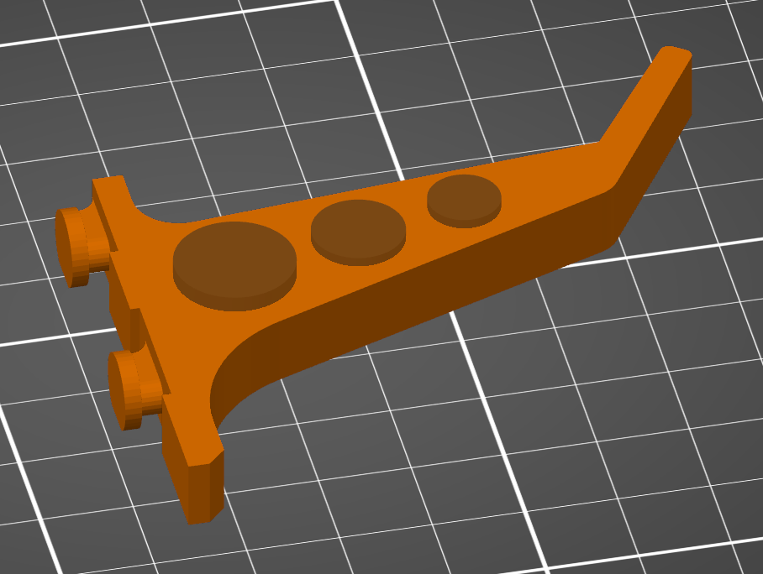This screenshot has width=763, height=574.
Task: Select the upper mounting peg knob
Action: [72, 248]
